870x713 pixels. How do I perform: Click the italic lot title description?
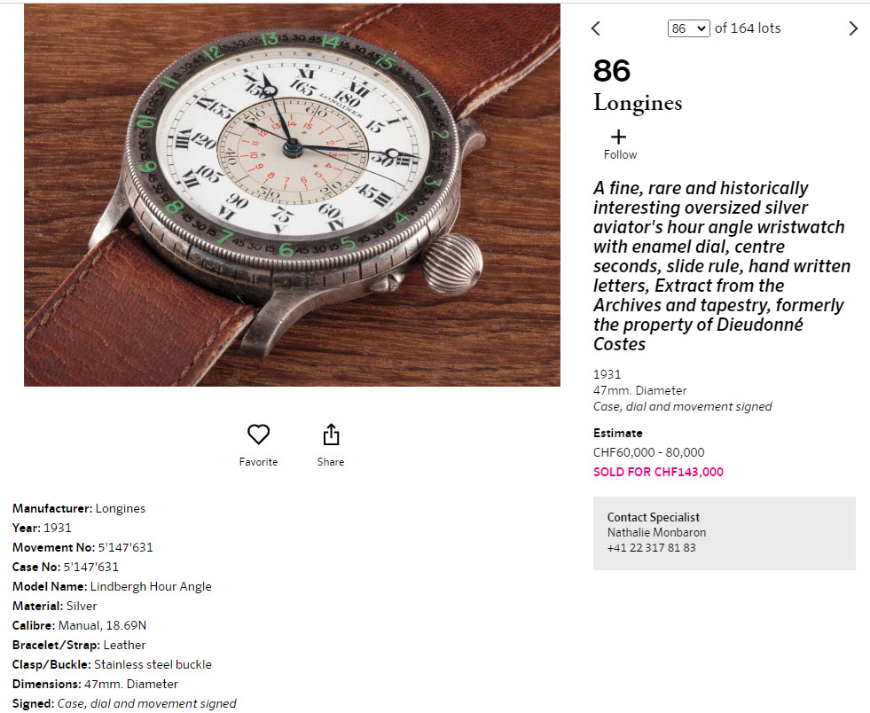click(x=720, y=266)
